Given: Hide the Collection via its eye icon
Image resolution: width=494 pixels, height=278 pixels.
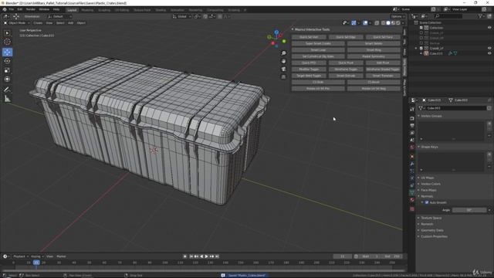Looking at the screenshot, I should [x=489, y=28].
